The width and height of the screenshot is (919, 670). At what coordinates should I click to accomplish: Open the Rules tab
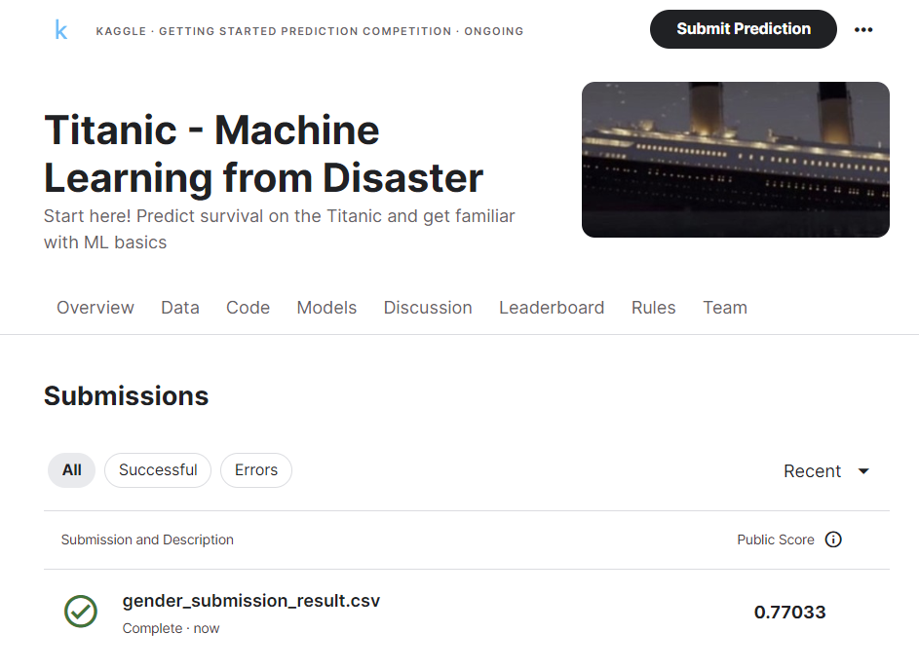point(654,308)
